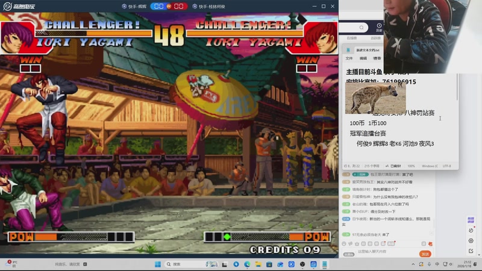Click the 高想电玩 logo in the title bar
482x271 pixels.
(19, 6)
